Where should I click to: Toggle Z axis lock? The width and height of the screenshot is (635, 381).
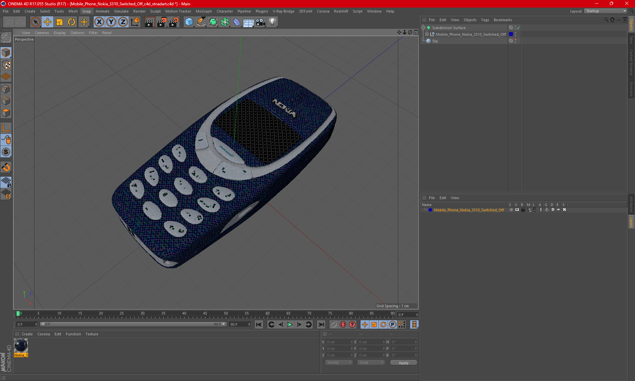point(123,22)
